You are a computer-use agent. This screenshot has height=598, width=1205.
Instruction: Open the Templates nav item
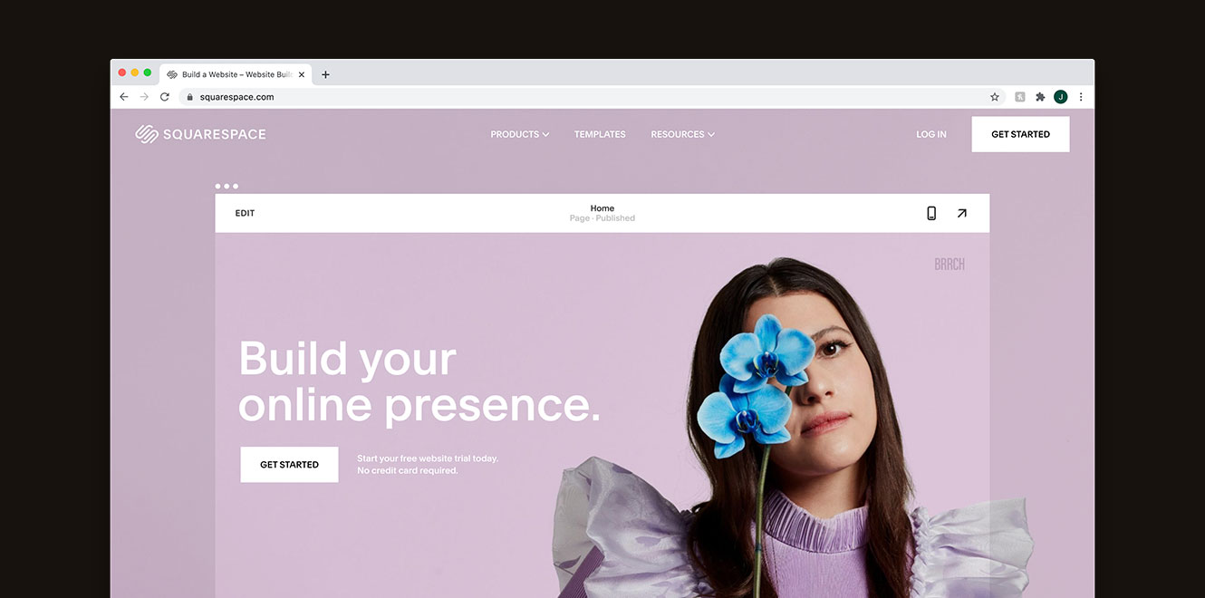click(600, 134)
